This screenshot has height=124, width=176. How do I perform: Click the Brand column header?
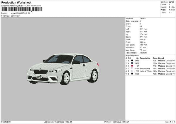pyautogui.click(x=161, y=58)
